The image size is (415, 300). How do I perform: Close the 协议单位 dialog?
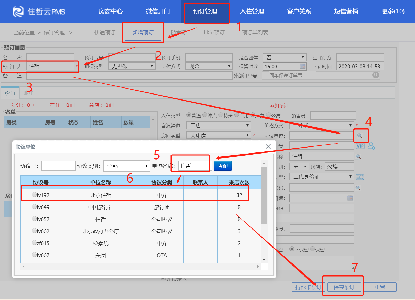coord(268,146)
